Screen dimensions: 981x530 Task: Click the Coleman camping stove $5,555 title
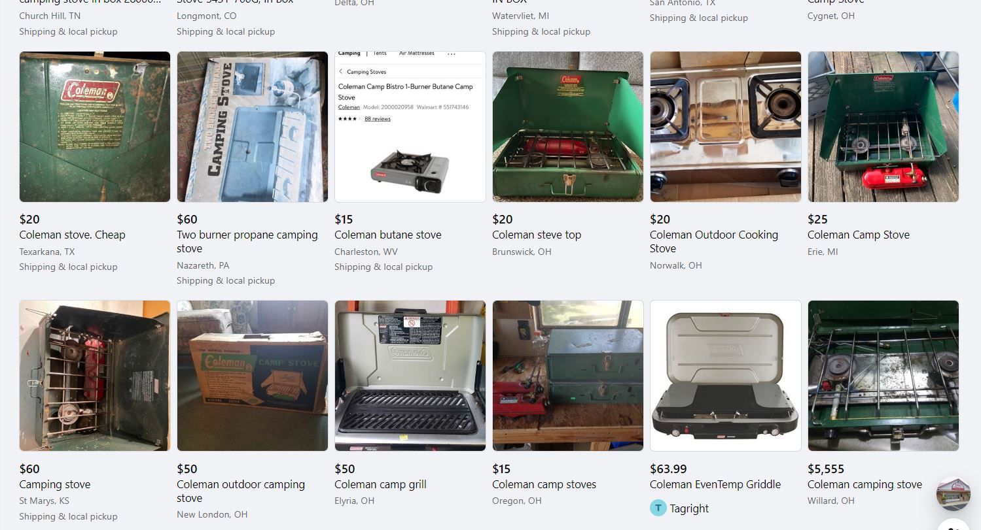pyautogui.click(x=865, y=484)
